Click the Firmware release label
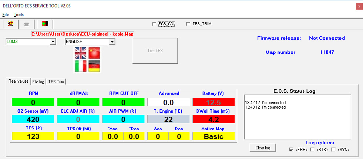 (x=279, y=38)
